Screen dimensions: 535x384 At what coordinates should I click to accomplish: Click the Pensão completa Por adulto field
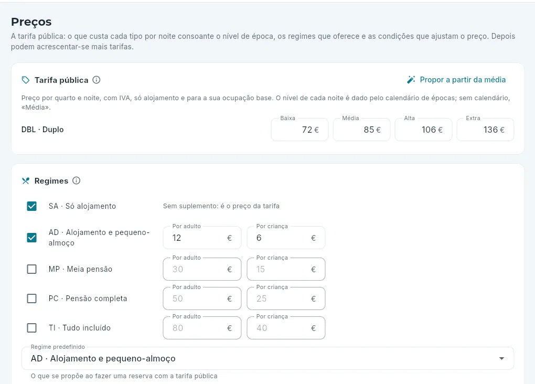pos(202,298)
